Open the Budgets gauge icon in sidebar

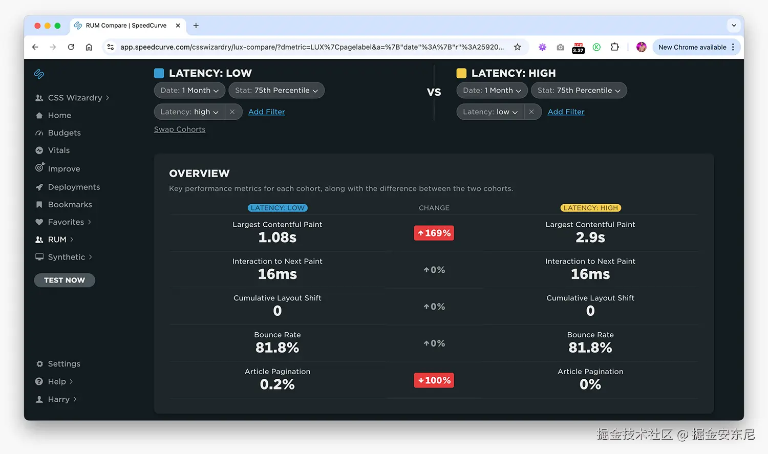pyautogui.click(x=39, y=133)
